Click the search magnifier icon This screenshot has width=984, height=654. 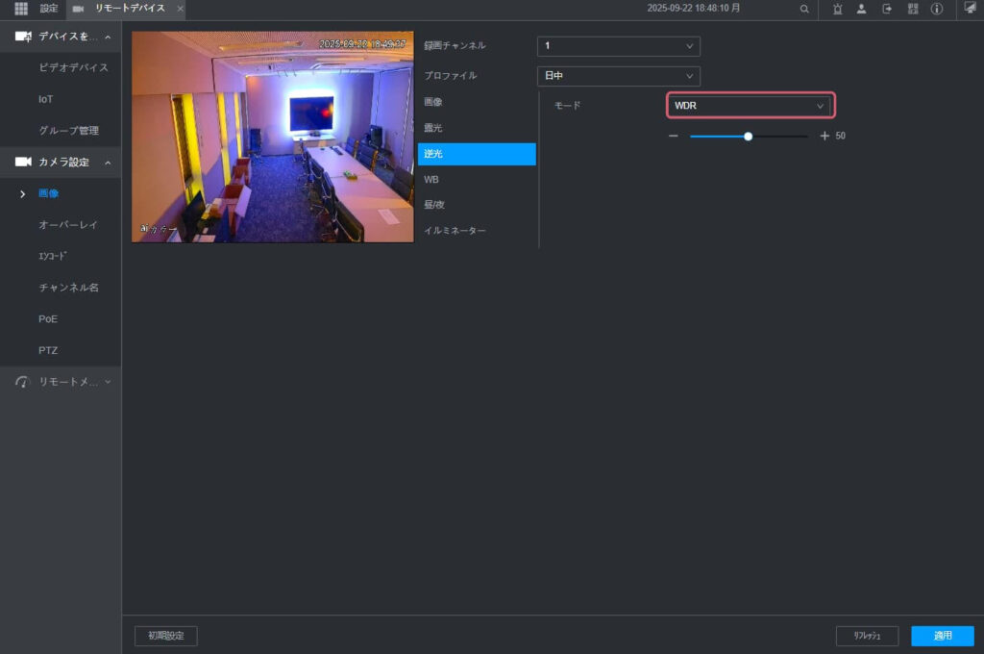click(804, 9)
